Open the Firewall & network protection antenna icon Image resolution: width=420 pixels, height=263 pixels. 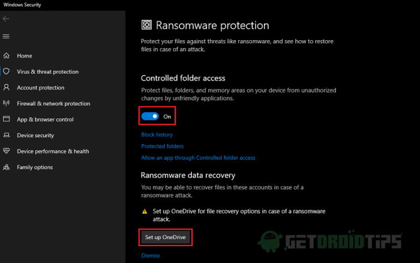(x=7, y=103)
